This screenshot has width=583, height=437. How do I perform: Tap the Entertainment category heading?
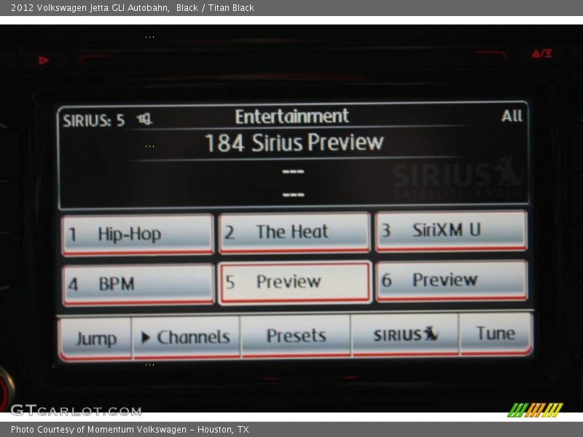pyautogui.click(x=292, y=117)
